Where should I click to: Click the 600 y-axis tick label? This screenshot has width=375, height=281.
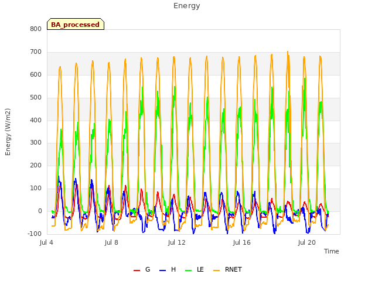coord(36,74)
